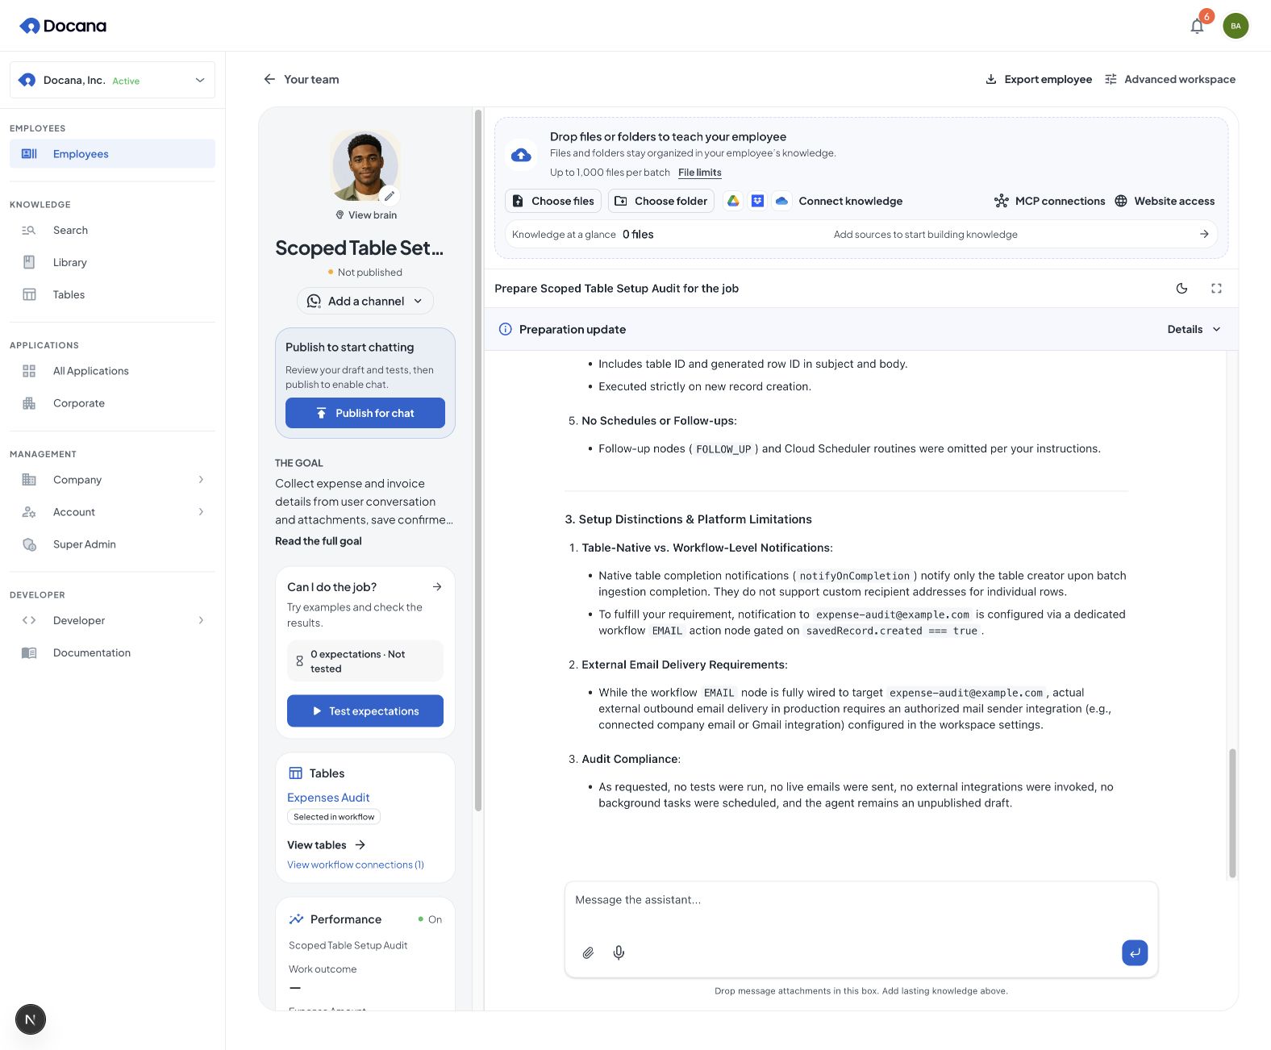Screen dimensions: 1271x1050
Task: Open the Docana home logo
Action: [63, 26]
